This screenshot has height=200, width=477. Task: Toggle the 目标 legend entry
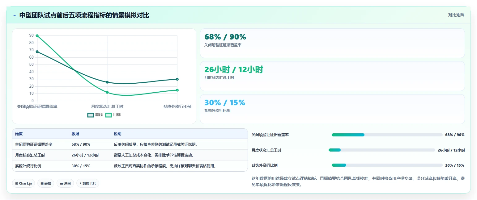pos(113,115)
